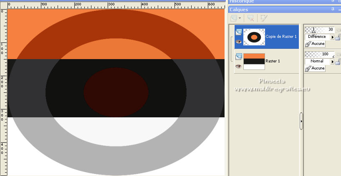Hide the Copie de Raster 1 layer

[x=239, y=42]
